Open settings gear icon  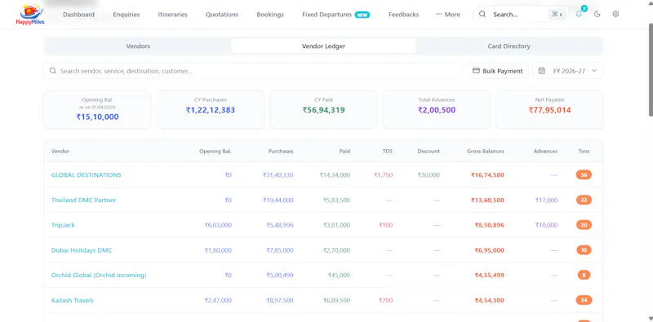[616, 14]
